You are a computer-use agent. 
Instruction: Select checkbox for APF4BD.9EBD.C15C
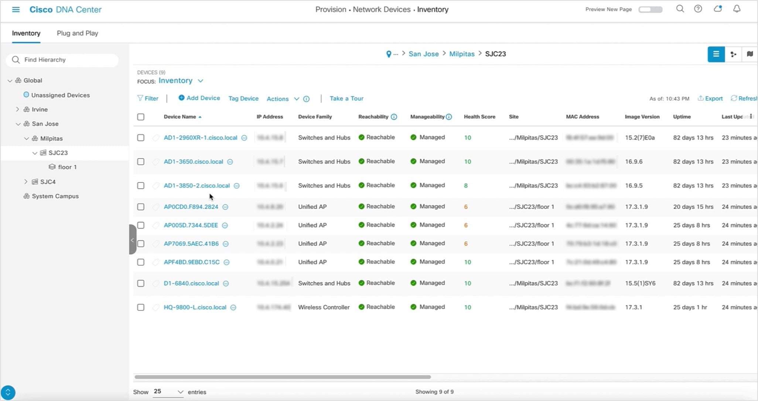(141, 262)
